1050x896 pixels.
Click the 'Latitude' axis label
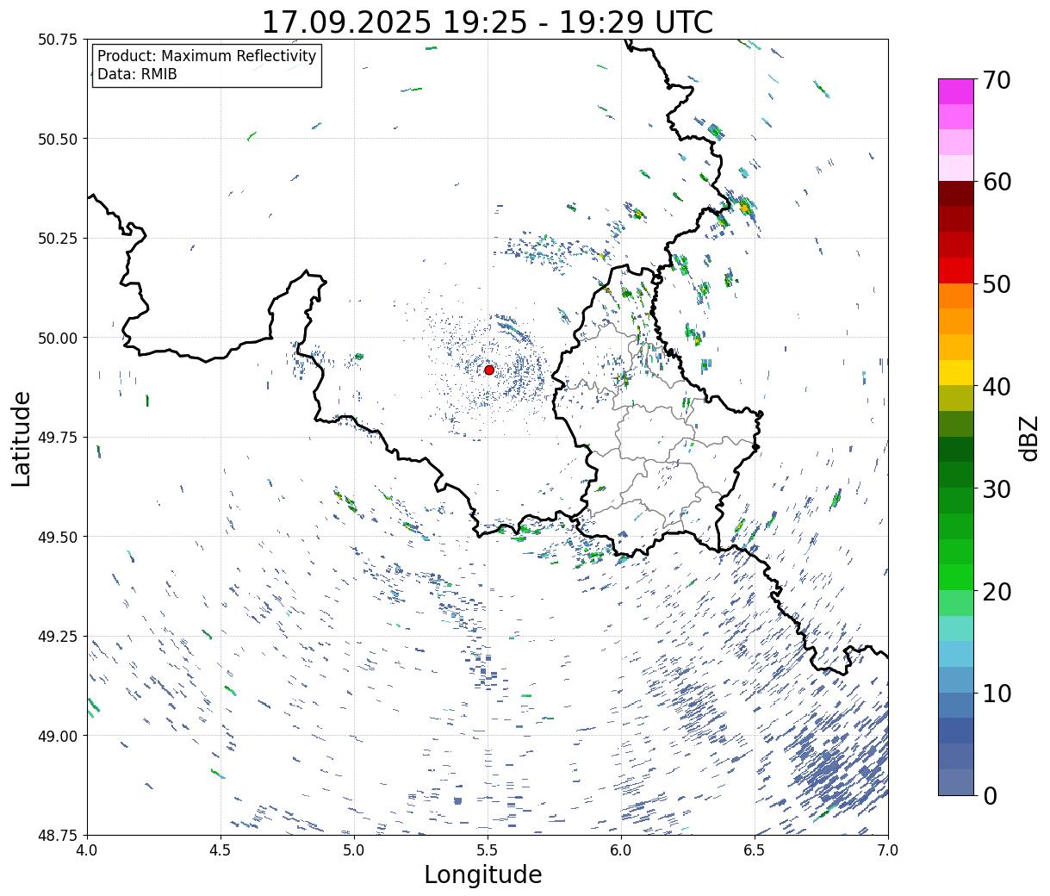coord(22,438)
